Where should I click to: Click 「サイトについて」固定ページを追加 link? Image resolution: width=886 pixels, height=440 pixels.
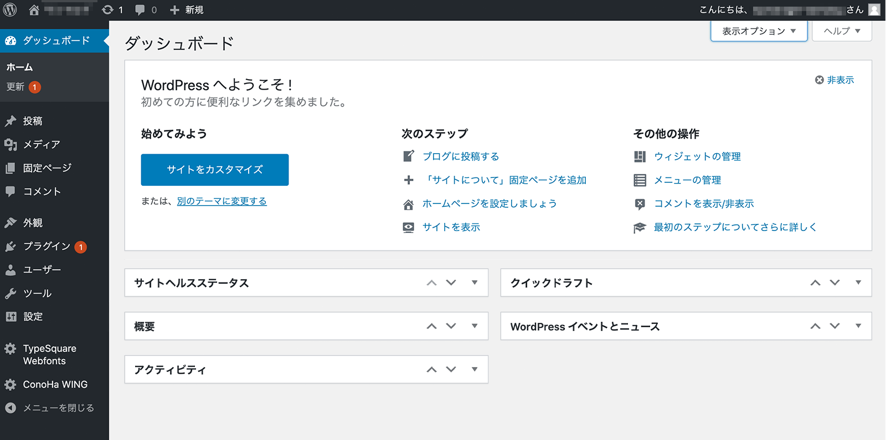pos(504,180)
